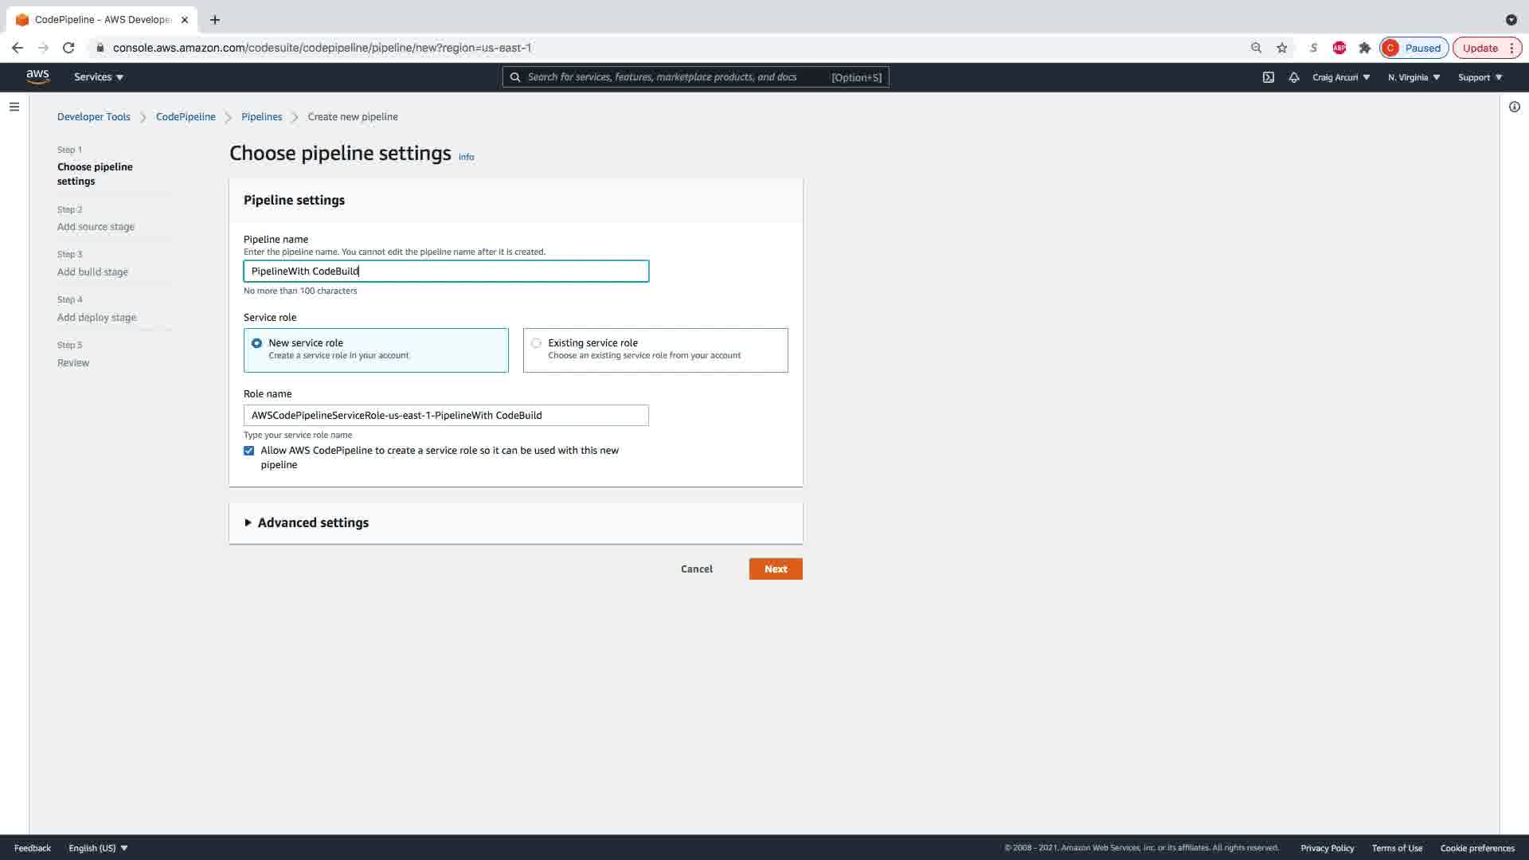Image resolution: width=1529 pixels, height=860 pixels.
Task: Open the Craig Arcuri account menu
Action: (1341, 77)
